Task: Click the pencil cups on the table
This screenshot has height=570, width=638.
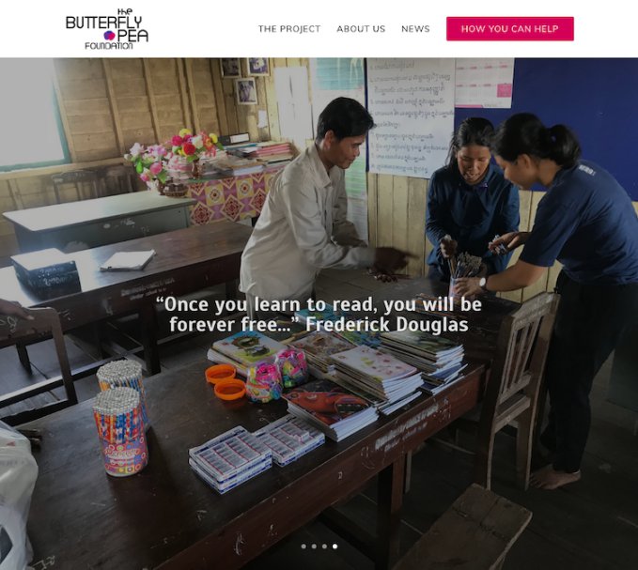Action: 121,417
